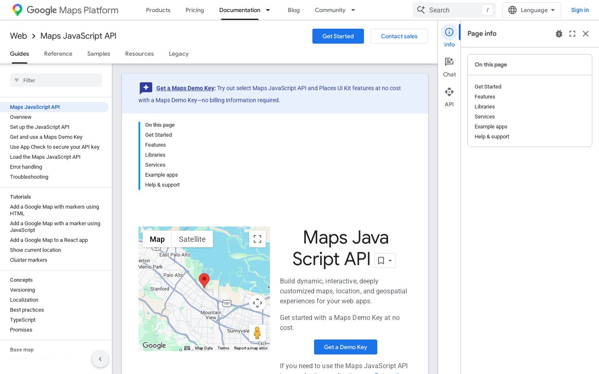The height and width of the screenshot is (374, 599).
Task: Toggle fullscreen view on the map
Action: coord(257,239)
